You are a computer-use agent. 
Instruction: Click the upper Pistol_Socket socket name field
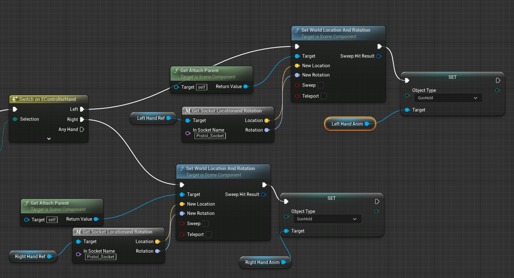(x=210, y=136)
